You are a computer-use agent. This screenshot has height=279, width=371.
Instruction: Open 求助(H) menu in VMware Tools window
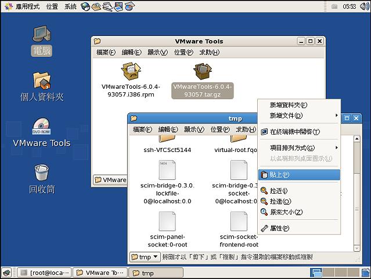(x=210, y=52)
